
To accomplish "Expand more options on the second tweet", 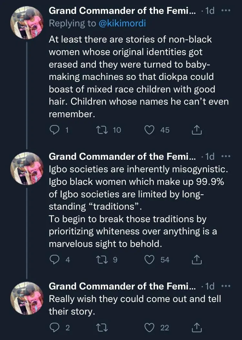I will pyautogui.click(x=226, y=157).
